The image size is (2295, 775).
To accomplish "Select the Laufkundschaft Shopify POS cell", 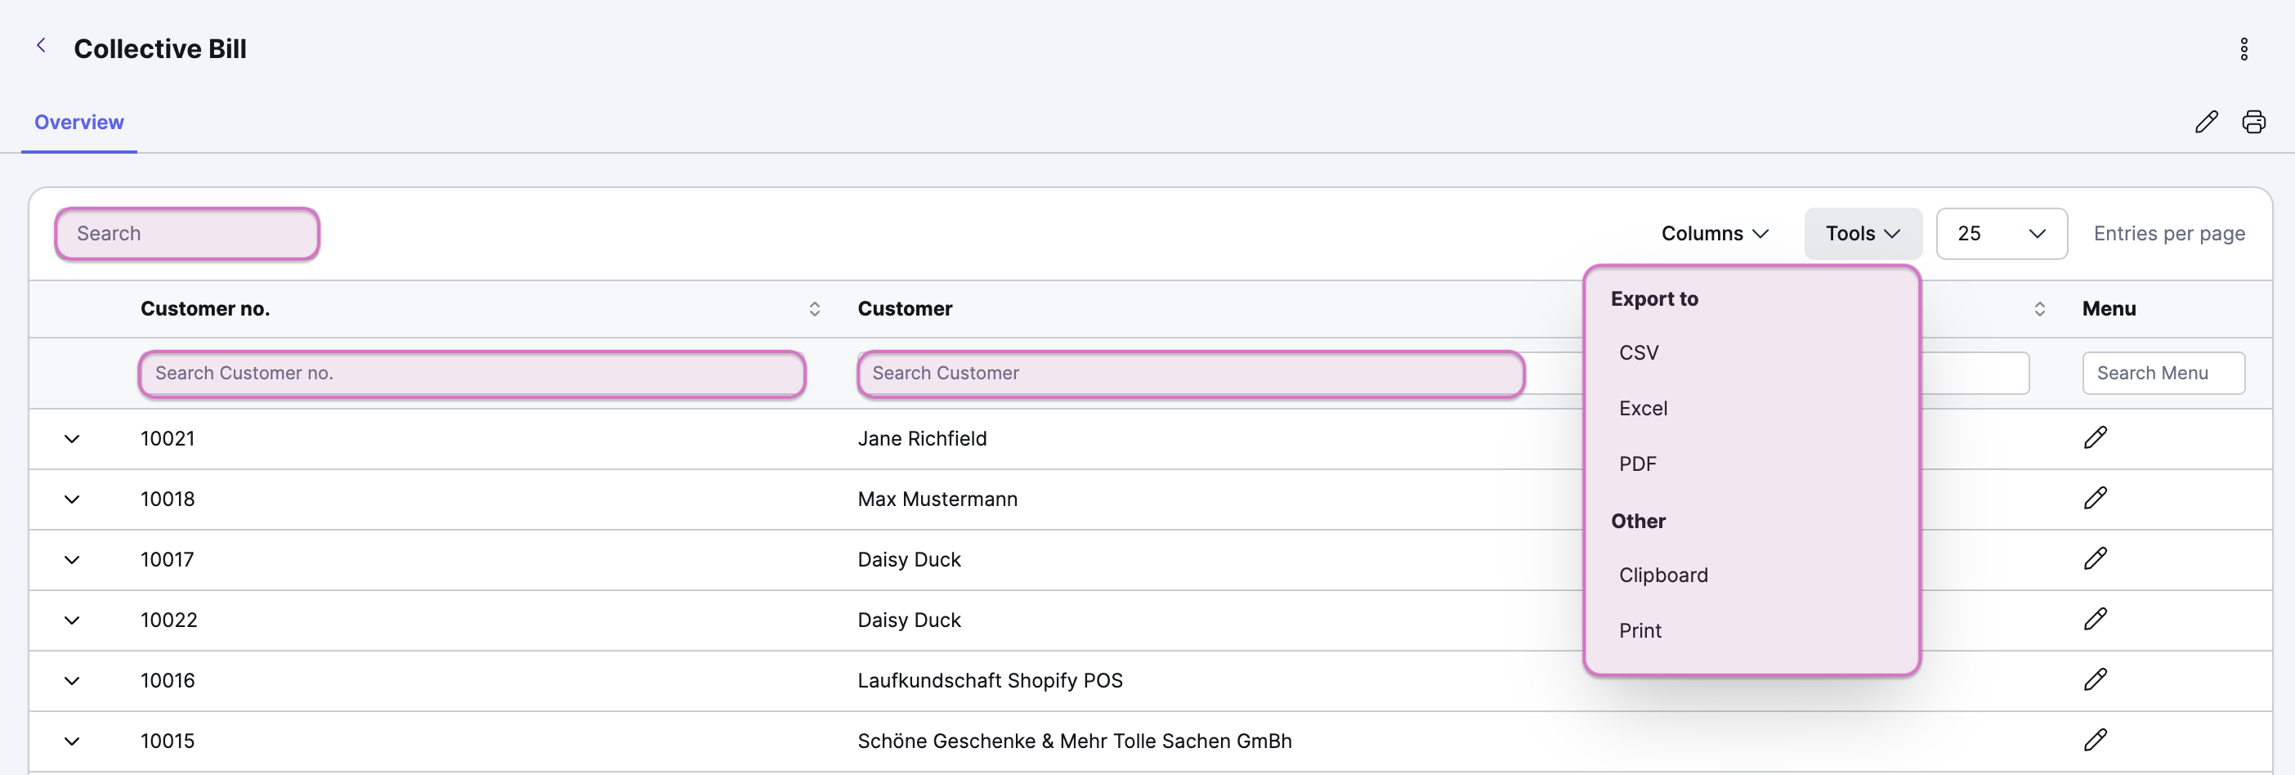I will 990,680.
